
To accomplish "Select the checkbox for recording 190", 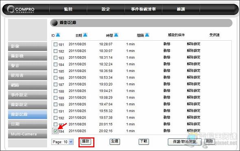I will (x=55, y=105).
